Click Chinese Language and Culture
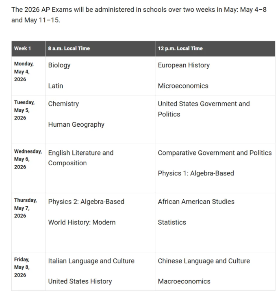The height and width of the screenshot is (296, 280). (x=204, y=261)
